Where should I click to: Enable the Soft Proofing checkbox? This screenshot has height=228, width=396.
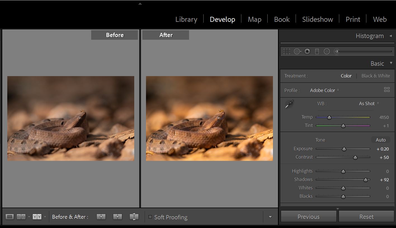coord(150,217)
